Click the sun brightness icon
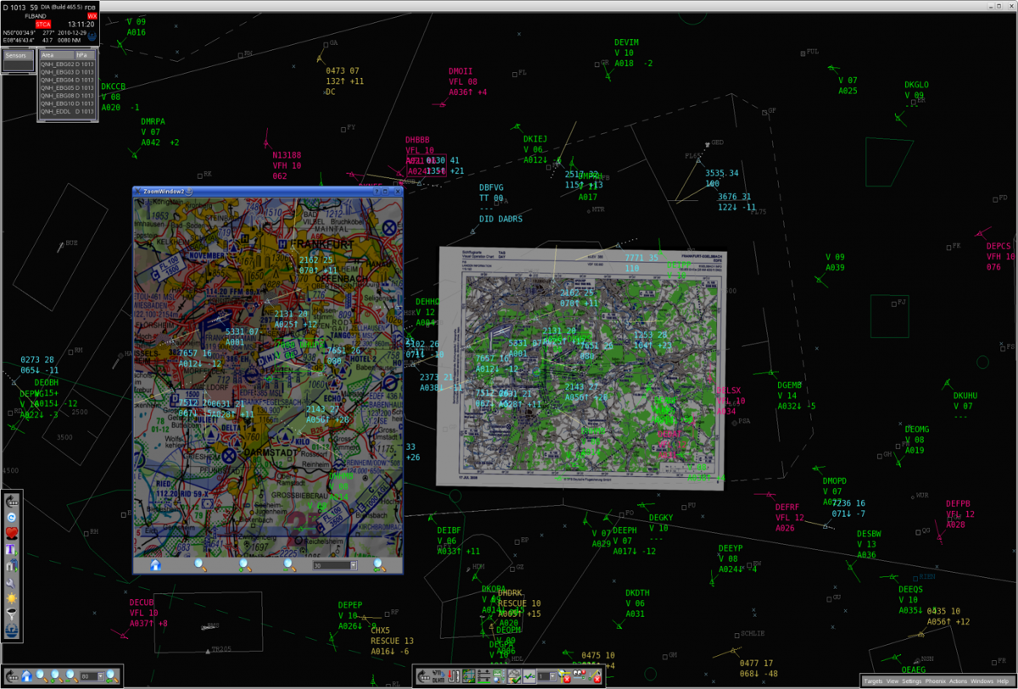 point(12,599)
